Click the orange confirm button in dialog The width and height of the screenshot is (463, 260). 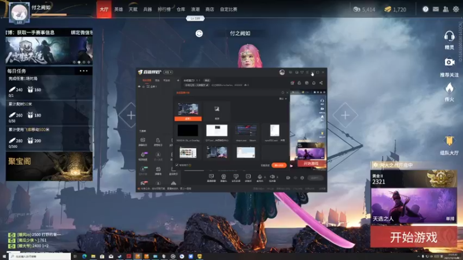pos(279,165)
